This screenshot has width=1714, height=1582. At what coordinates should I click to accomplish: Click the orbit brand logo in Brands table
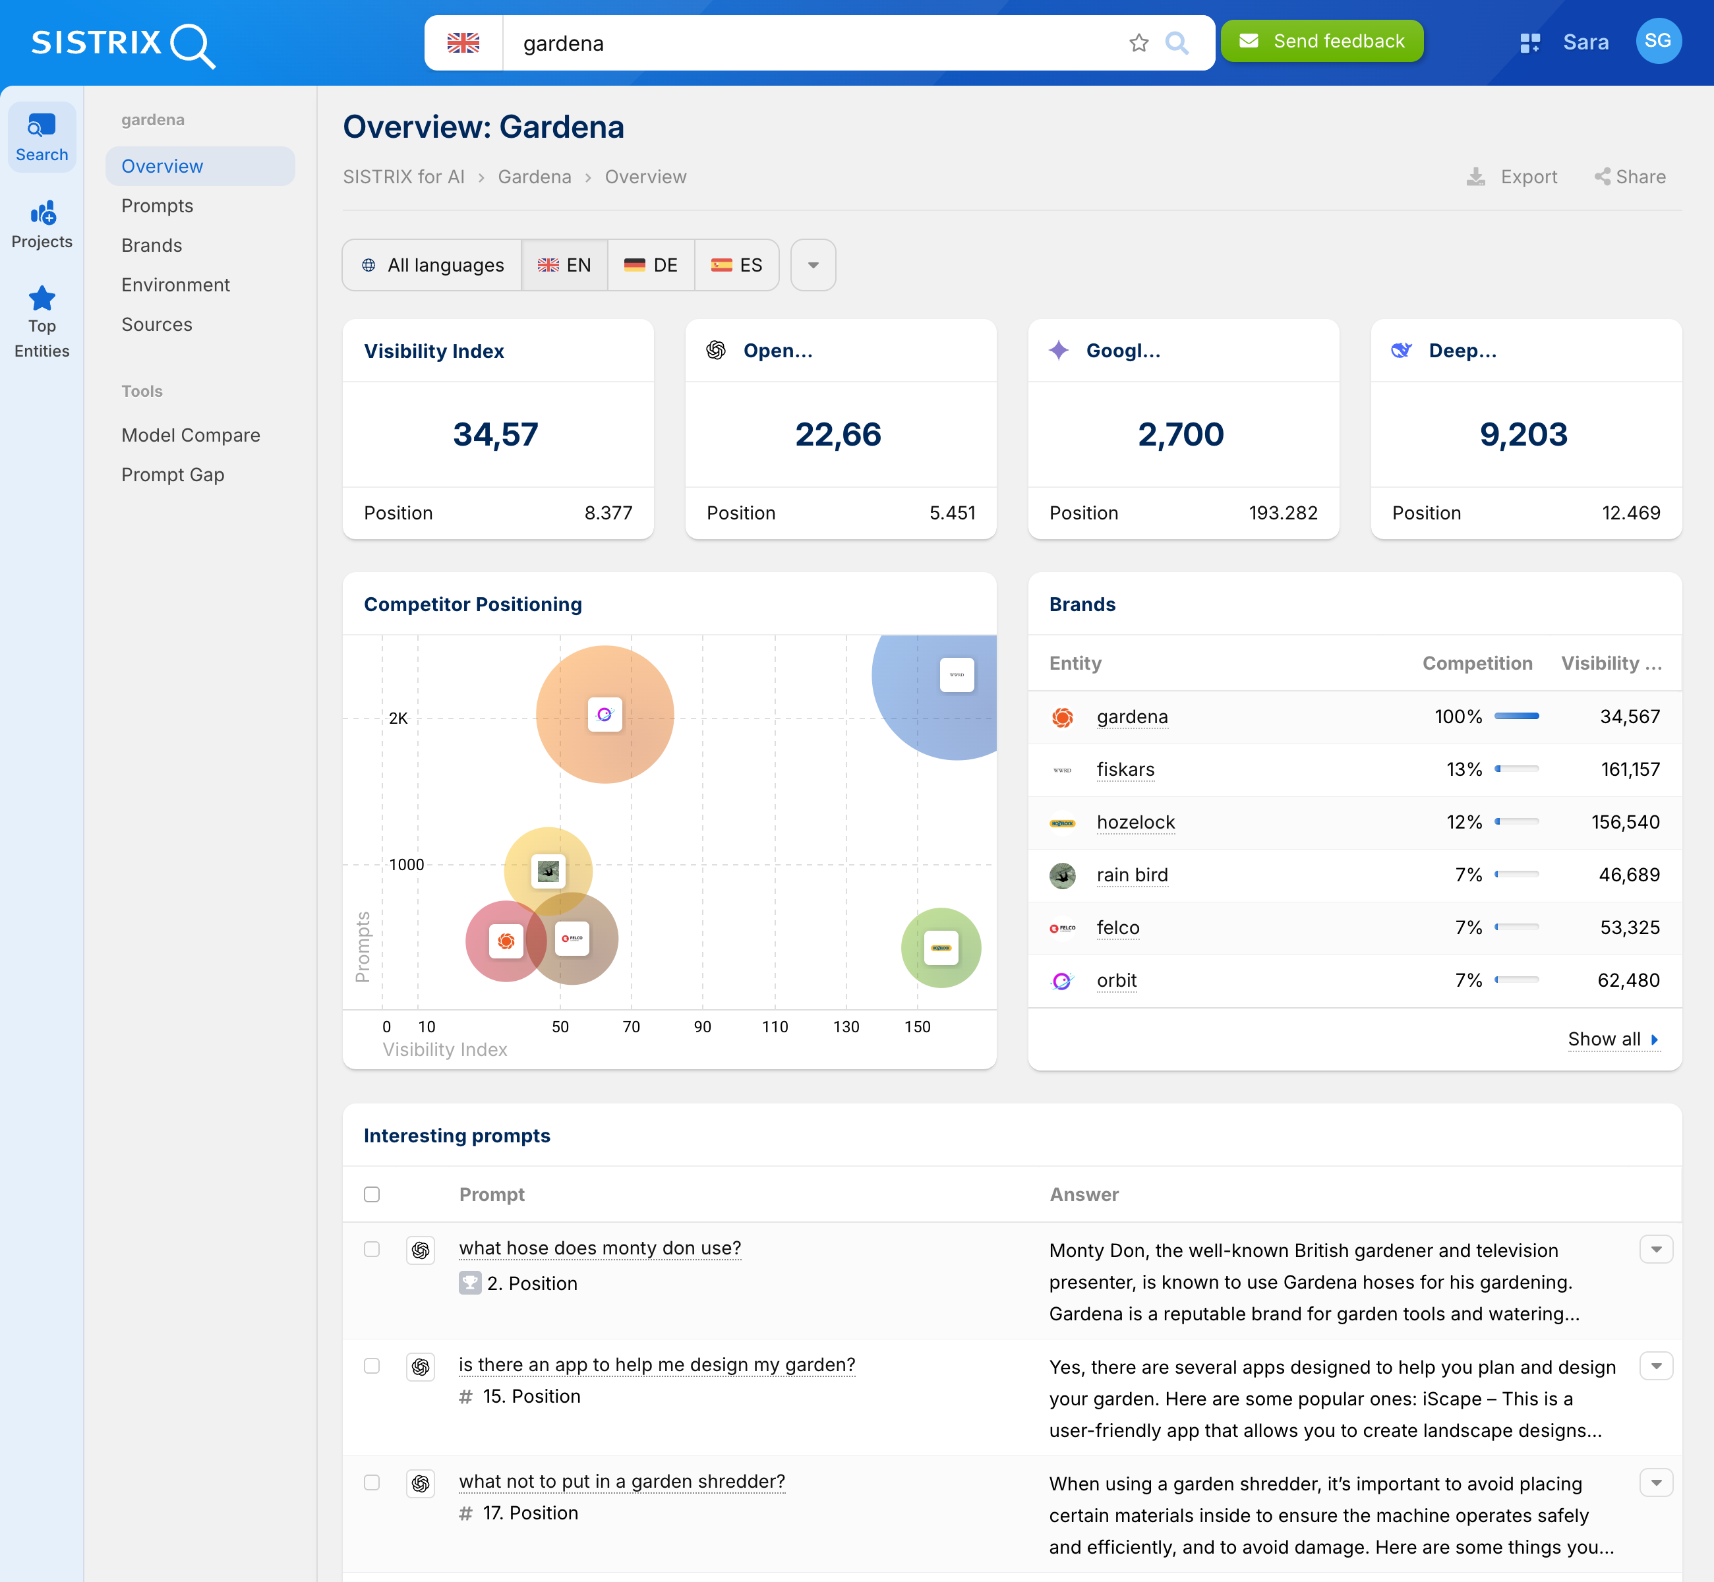click(x=1061, y=981)
